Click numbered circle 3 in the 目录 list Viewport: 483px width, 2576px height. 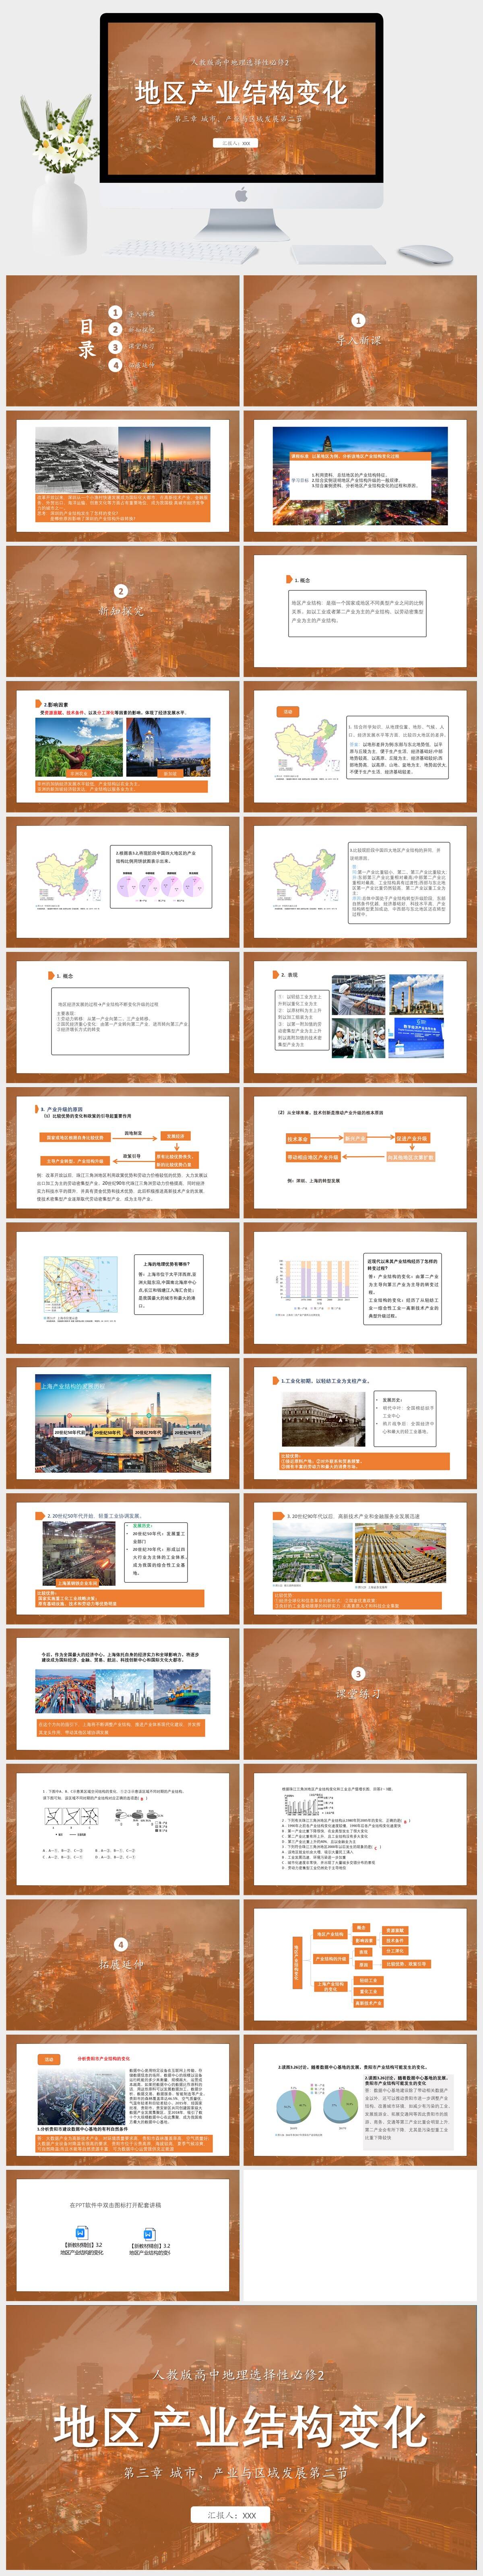(115, 347)
